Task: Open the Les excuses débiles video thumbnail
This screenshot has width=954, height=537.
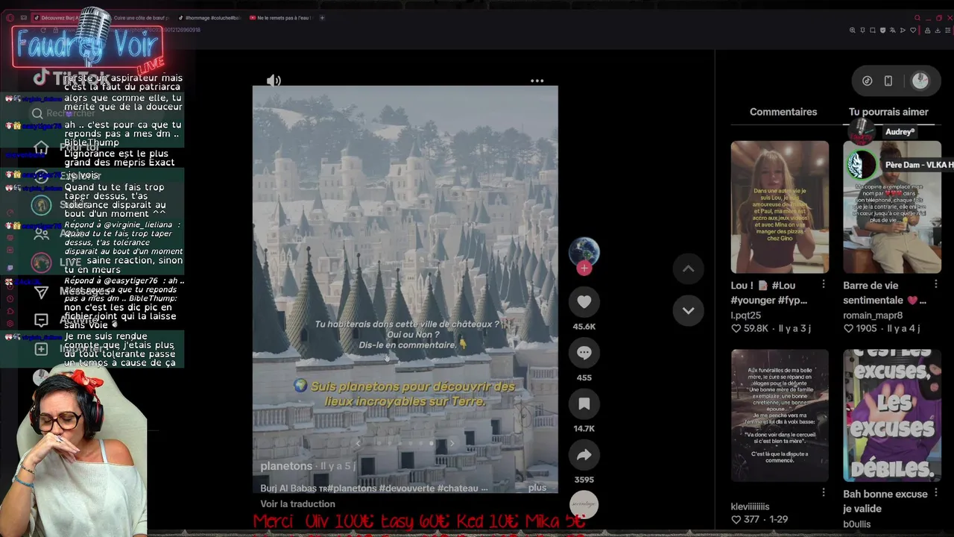Action: (x=892, y=415)
